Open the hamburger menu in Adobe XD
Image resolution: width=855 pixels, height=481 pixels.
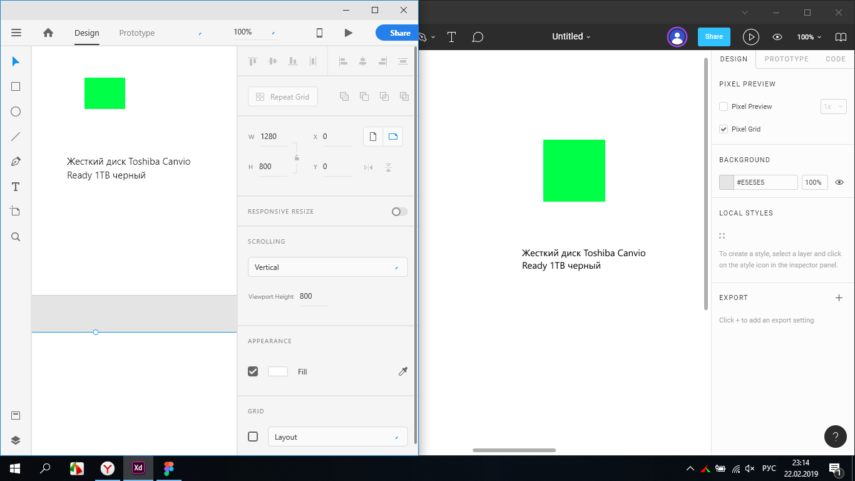(16, 33)
